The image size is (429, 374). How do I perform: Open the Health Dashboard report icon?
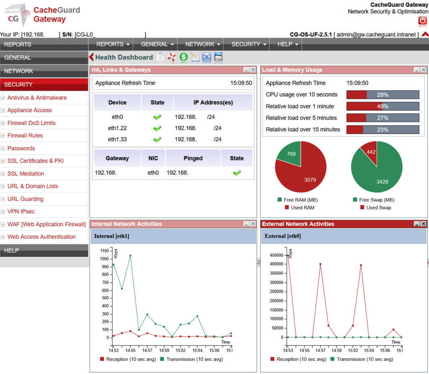(x=160, y=57)
